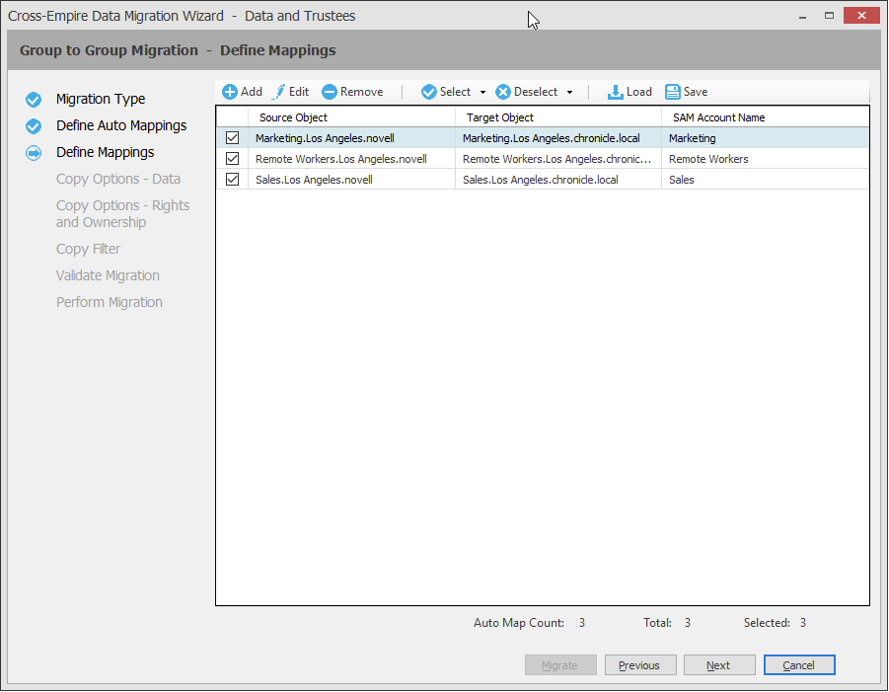Click the Select checkmark icon
The image size is (889, 692).
click(x=429, y=92)
